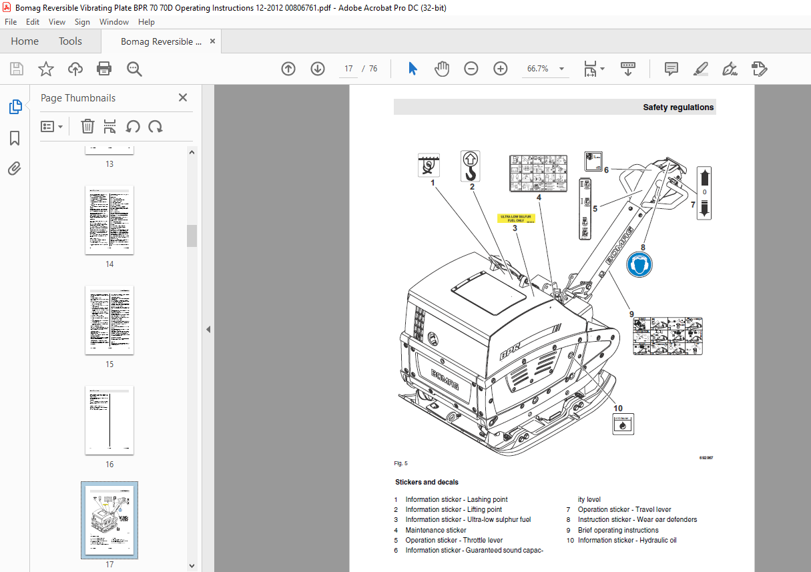Click the Operation sticker - Travel lever text
This screenshot has width=811, height=572.
[625, 509]
